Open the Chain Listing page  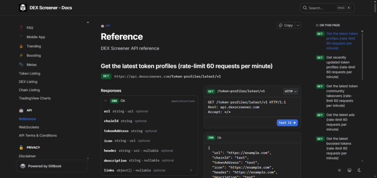tap(29, 90)
